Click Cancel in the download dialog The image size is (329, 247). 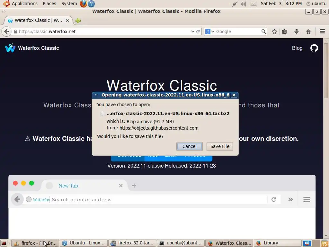[x=189, y=146]
